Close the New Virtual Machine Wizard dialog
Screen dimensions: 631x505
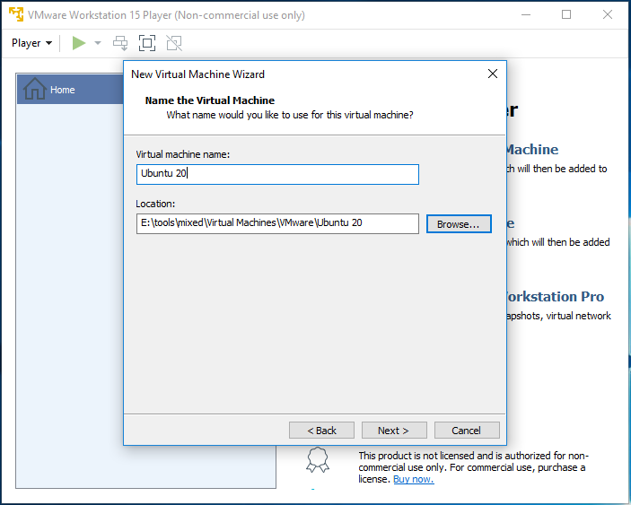click(x=493, y=74)
